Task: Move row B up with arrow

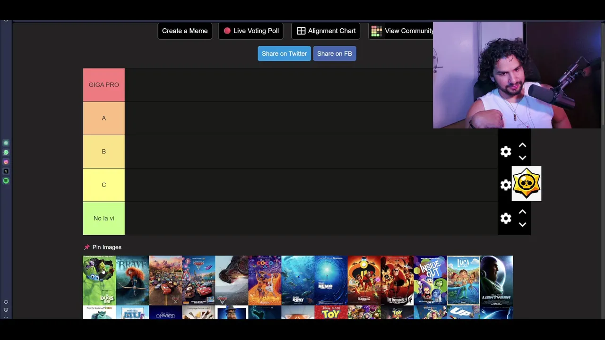Action: tap(522, 145)
